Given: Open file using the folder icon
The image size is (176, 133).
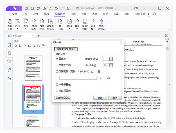Looking at the screenshot, I should (x=26, y=8).
